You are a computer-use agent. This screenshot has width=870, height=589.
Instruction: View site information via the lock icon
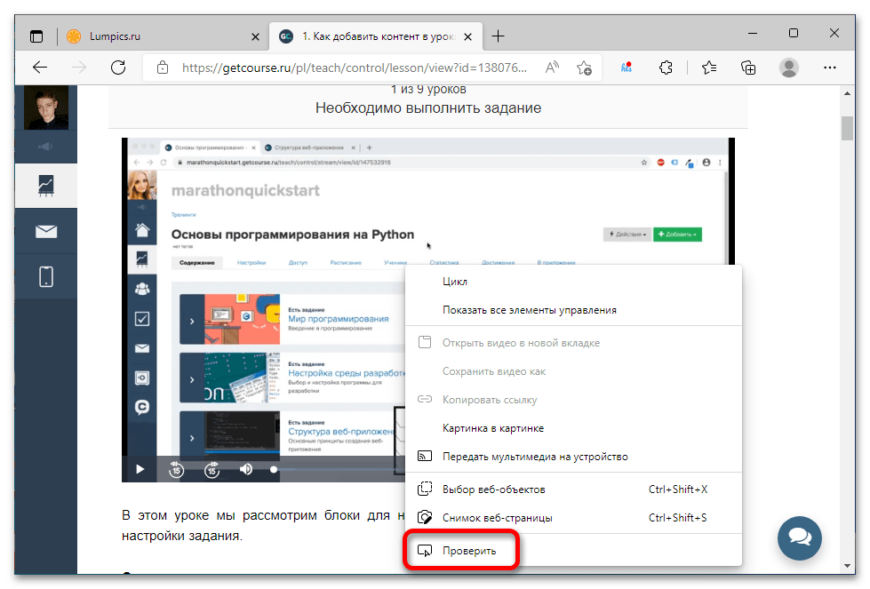point(162,68)
